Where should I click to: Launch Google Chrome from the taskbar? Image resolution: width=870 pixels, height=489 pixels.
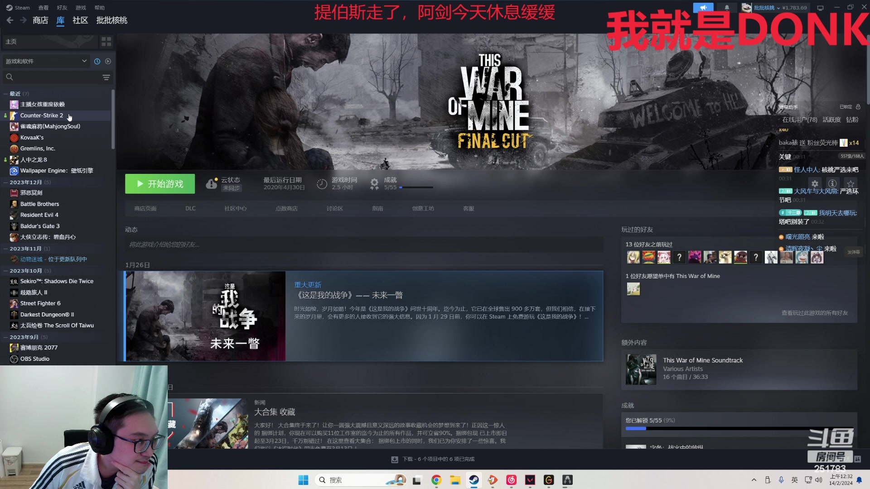coord(436,480)
